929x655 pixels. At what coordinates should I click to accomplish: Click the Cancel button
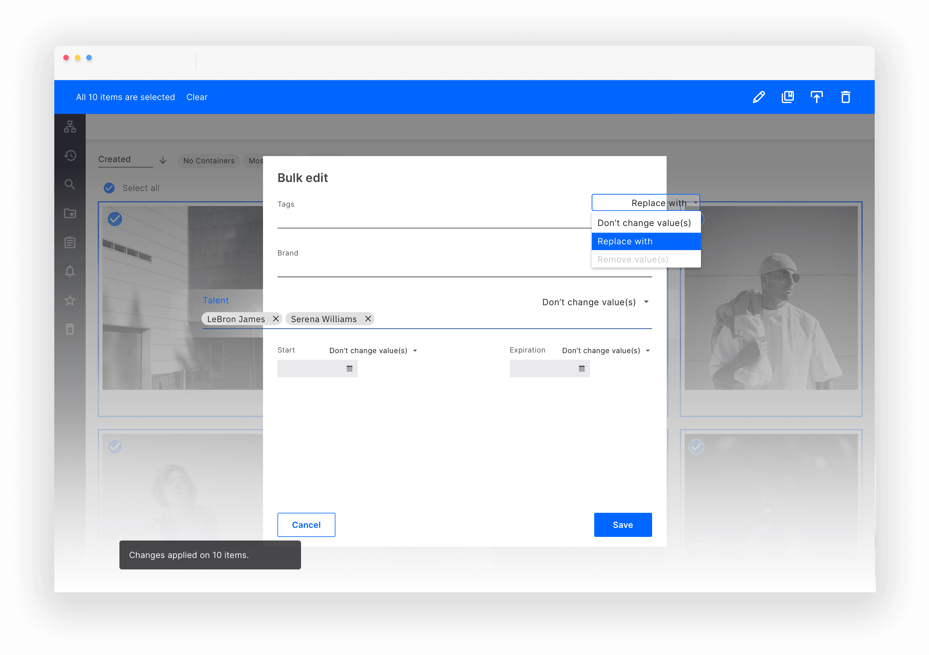(x=306, y=525)
